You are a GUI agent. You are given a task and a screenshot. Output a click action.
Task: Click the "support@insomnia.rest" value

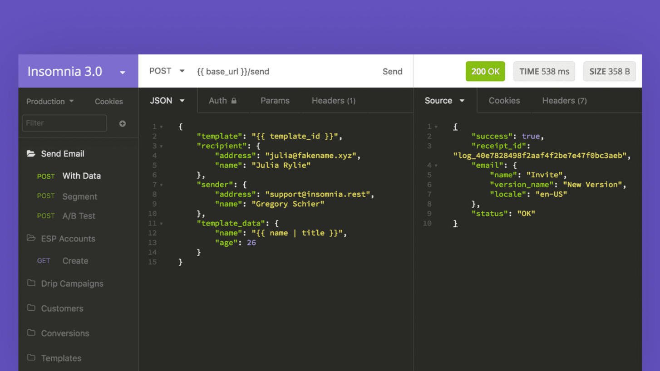(318, 194)
